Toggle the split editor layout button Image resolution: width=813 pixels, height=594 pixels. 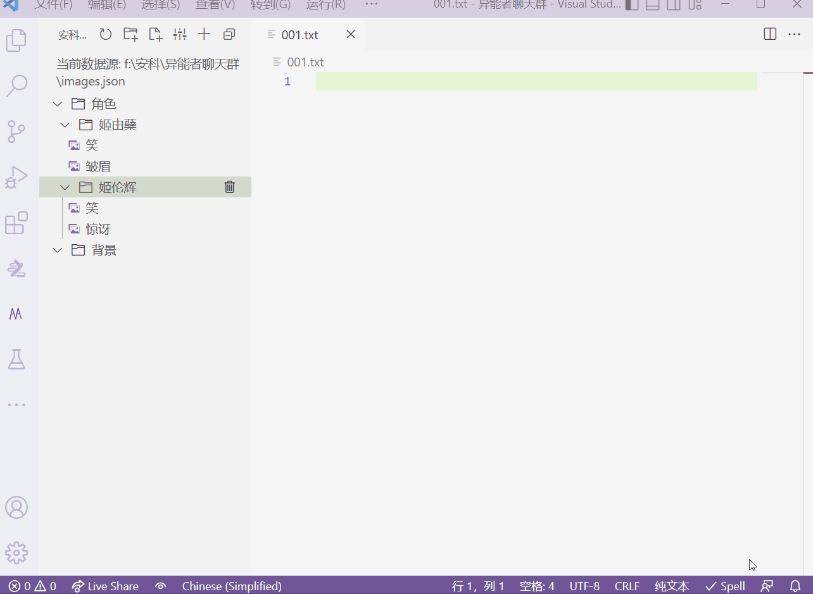[x=770, y=34]
